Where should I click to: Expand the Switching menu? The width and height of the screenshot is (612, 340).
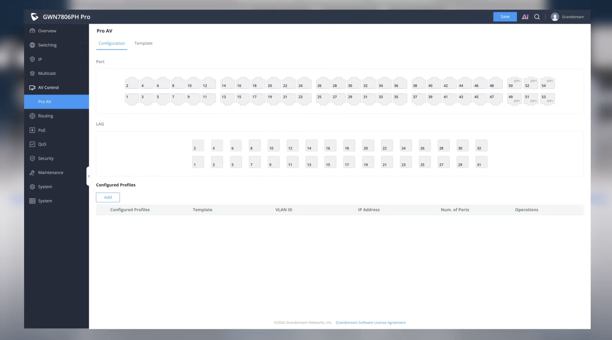point(56,45)
